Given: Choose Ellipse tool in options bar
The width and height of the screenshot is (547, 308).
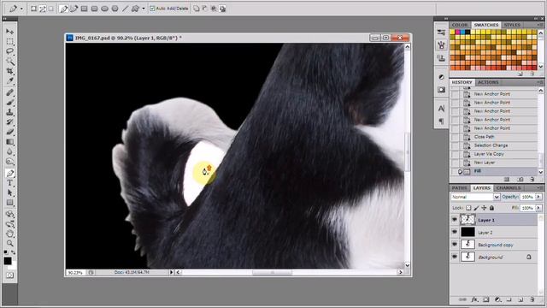Looking at the screenshot, I should coord(104,9).
